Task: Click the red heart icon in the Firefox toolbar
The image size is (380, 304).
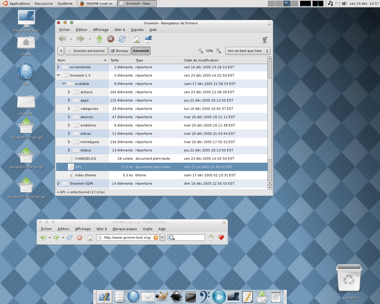Action: (x=221, y=237)
